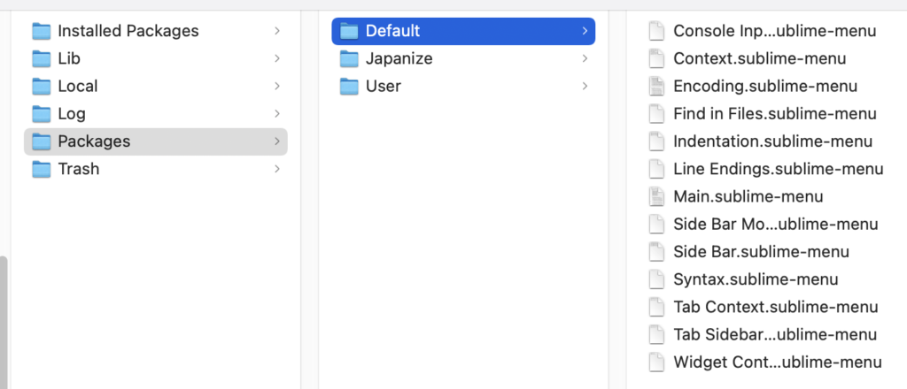The image size is (907, 389).
Task: Select the Packages folder row
Action: pos(155,141)
